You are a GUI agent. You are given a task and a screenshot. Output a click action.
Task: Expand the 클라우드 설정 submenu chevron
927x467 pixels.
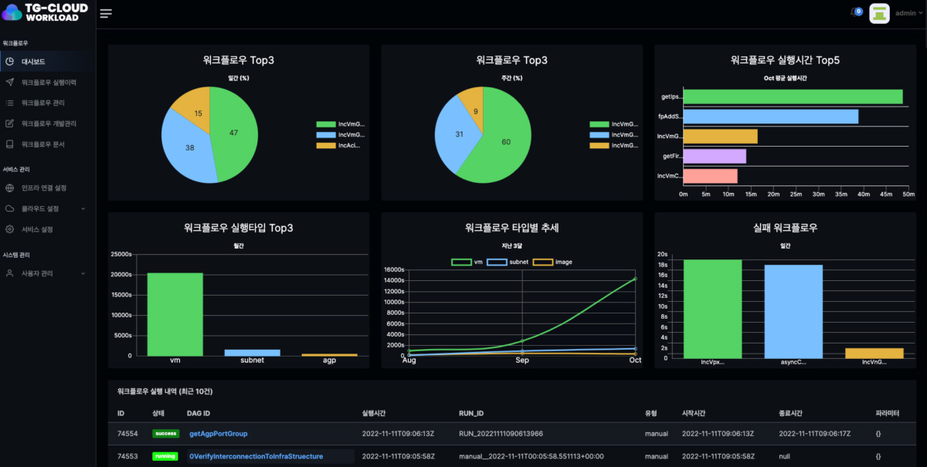pyautogui.click(x=83, y=208)
